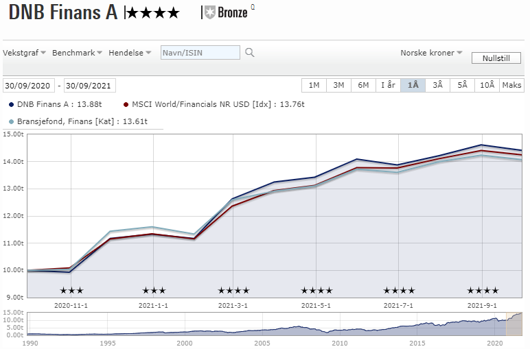Viewport: 530px width, 349px height.
Task: Click the star rating marker at 2020-11-1
Action: (71, 290)
